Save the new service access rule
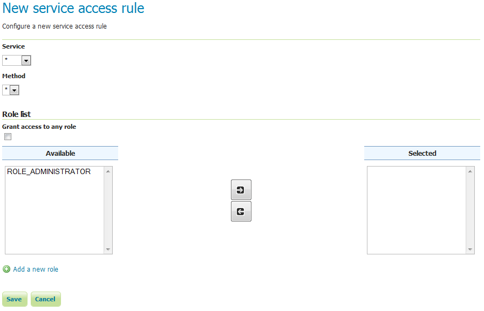The width and height of the screenshot is (484, 311). [15, 299]
